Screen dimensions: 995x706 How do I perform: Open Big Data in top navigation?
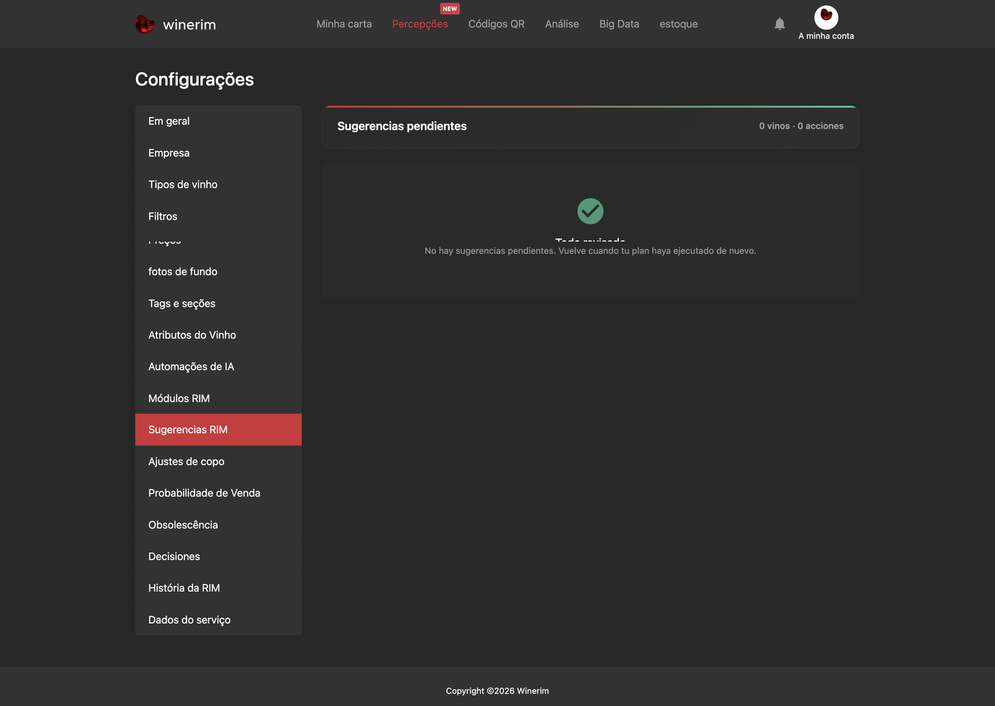[x=619, y=24]
